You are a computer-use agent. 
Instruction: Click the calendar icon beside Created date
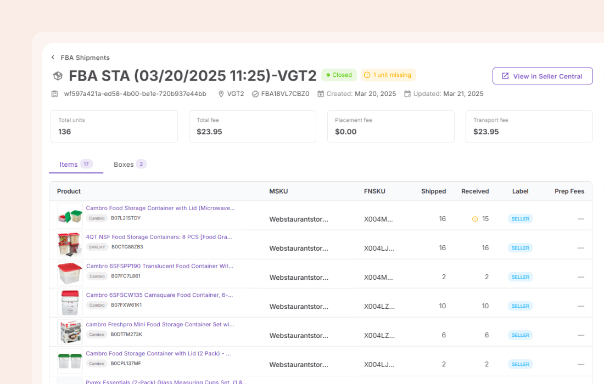point(321,94)
